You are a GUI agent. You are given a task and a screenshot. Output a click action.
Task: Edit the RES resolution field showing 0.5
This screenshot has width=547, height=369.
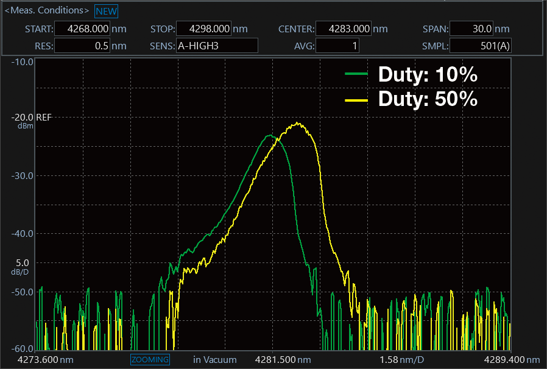(x=83, y=46)
